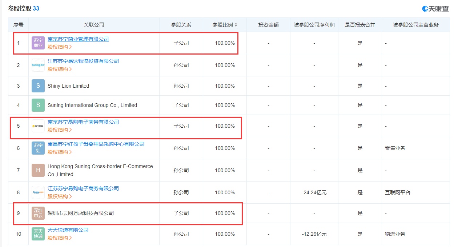Image resolution: width=454 pixels, height=247 pixels.
Task: Click the 苏宁商业 purple company logo
Action: (38, 43)
